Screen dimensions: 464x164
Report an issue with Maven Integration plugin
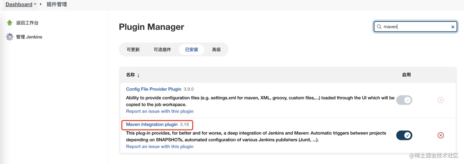160,147
